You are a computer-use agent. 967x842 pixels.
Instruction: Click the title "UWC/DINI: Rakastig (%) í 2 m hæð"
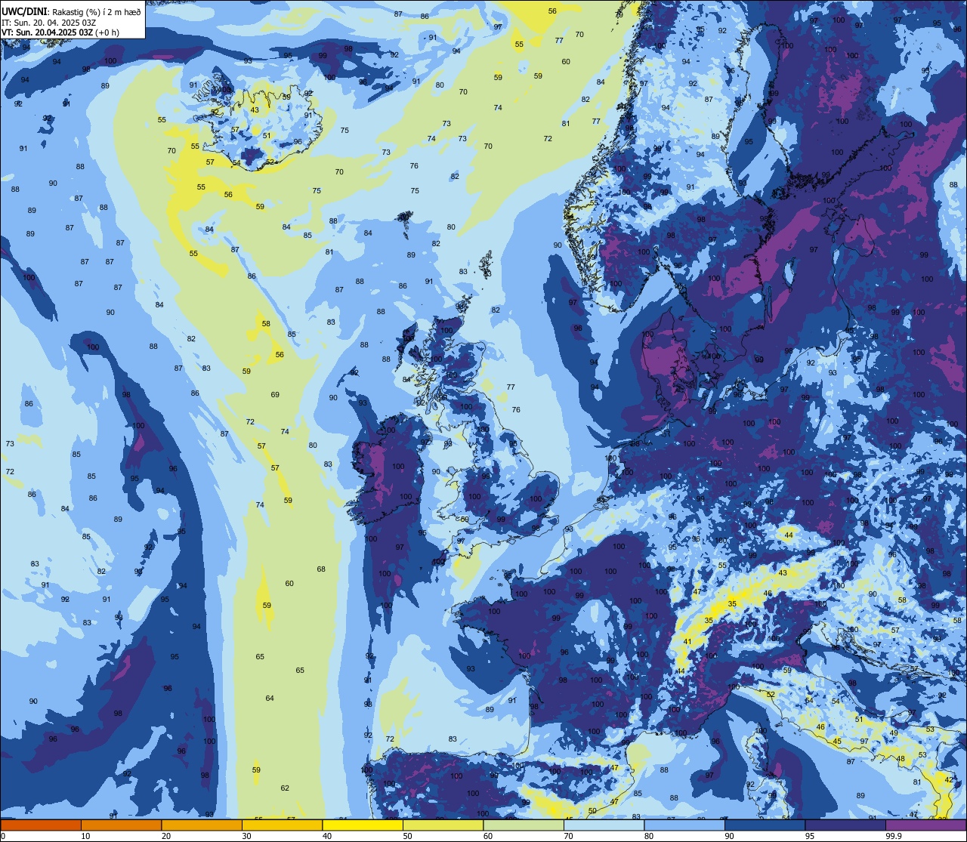tap(71, 13)
